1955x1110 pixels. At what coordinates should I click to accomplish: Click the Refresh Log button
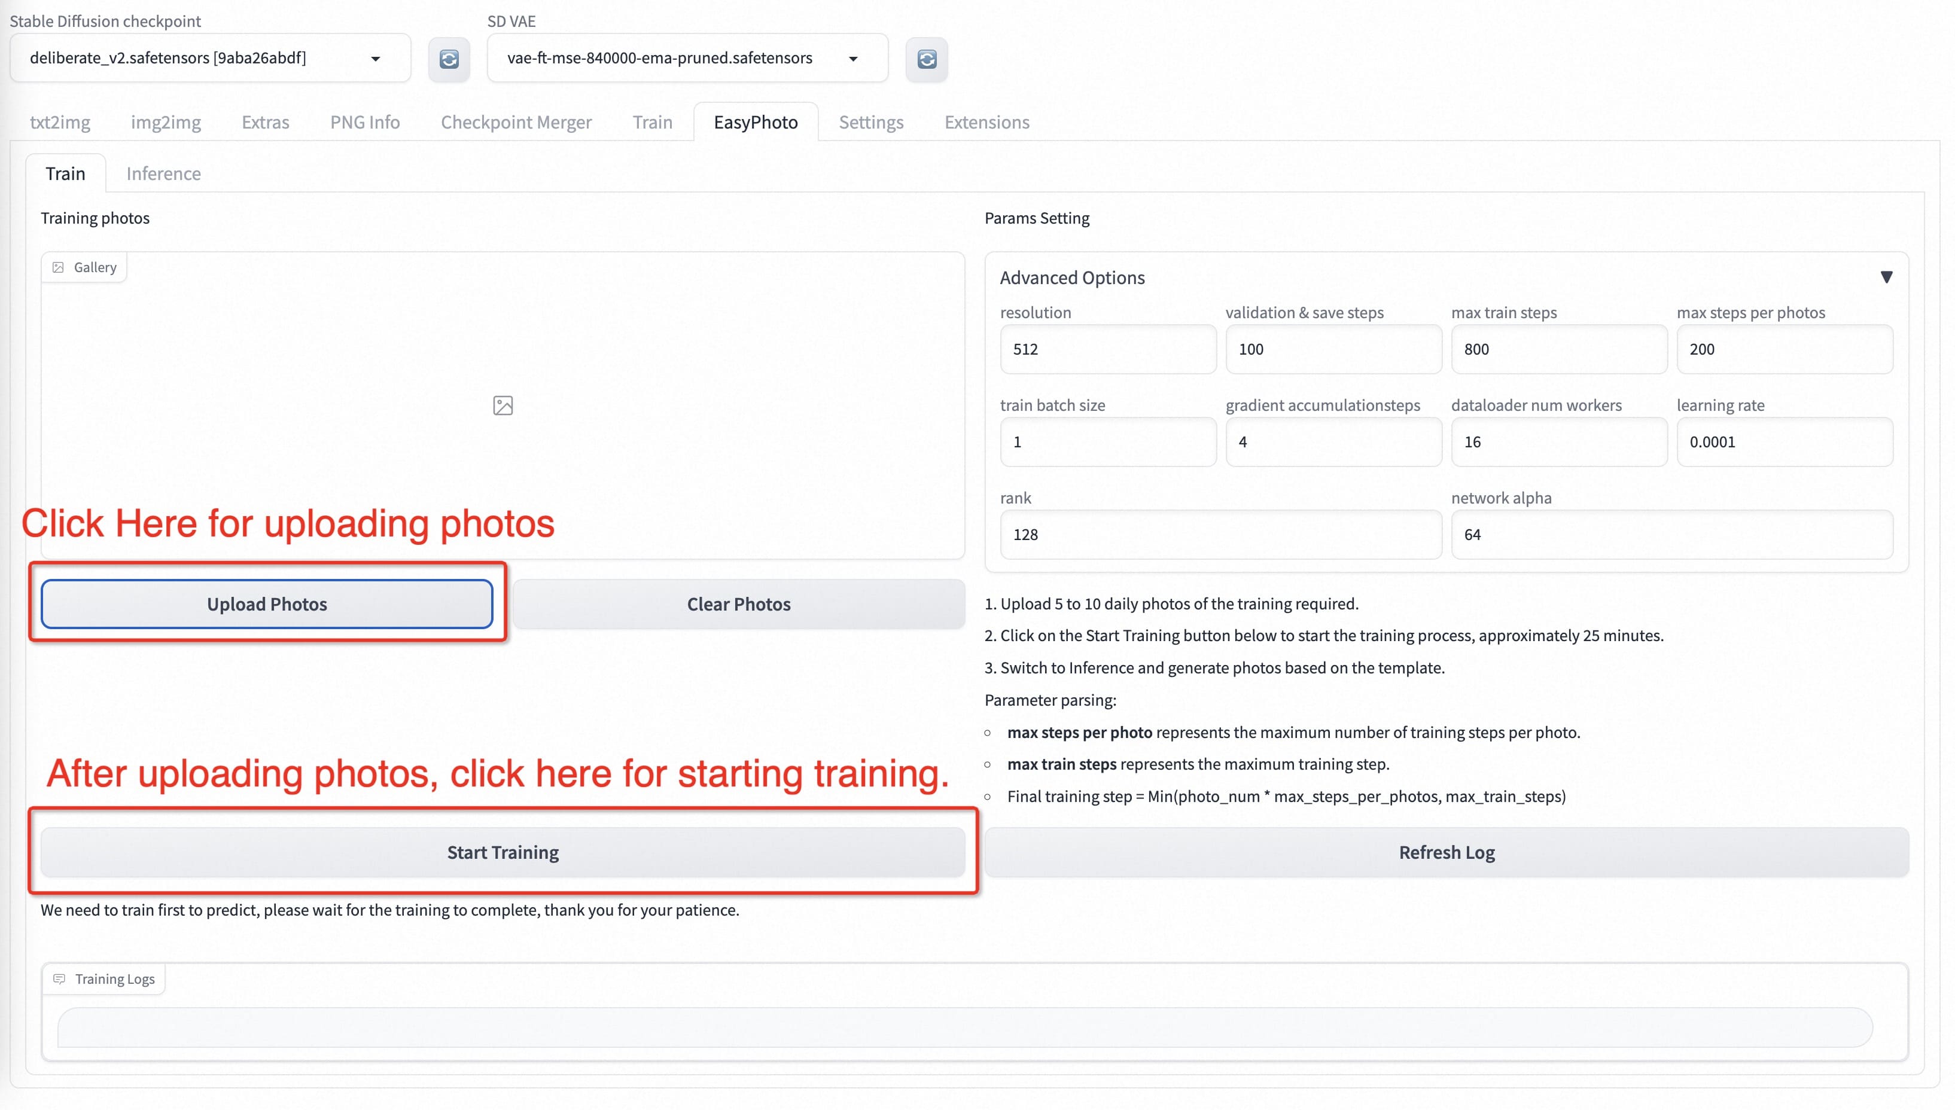(1447, 852)
